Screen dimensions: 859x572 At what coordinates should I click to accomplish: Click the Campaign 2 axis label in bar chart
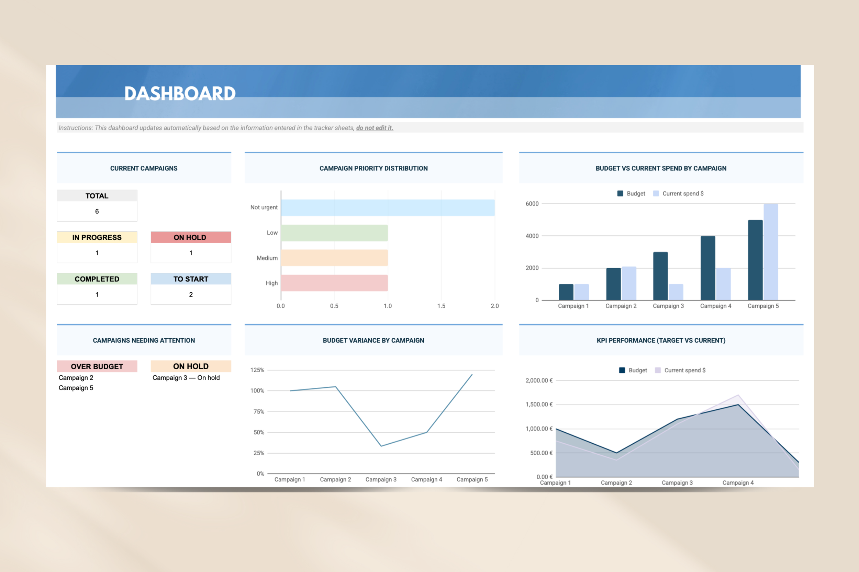click(621, 306)
